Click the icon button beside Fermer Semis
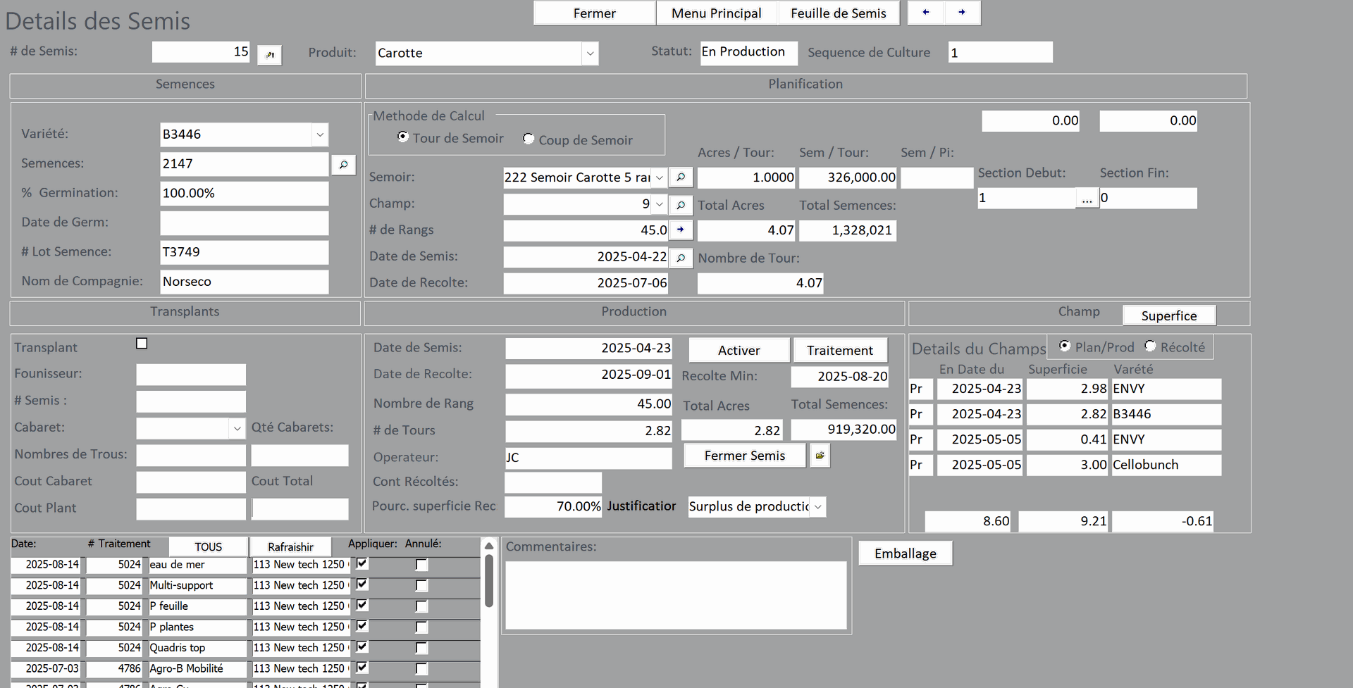Image resolution: width=1353 pixels, height=688 pixels. pos(820,456)
